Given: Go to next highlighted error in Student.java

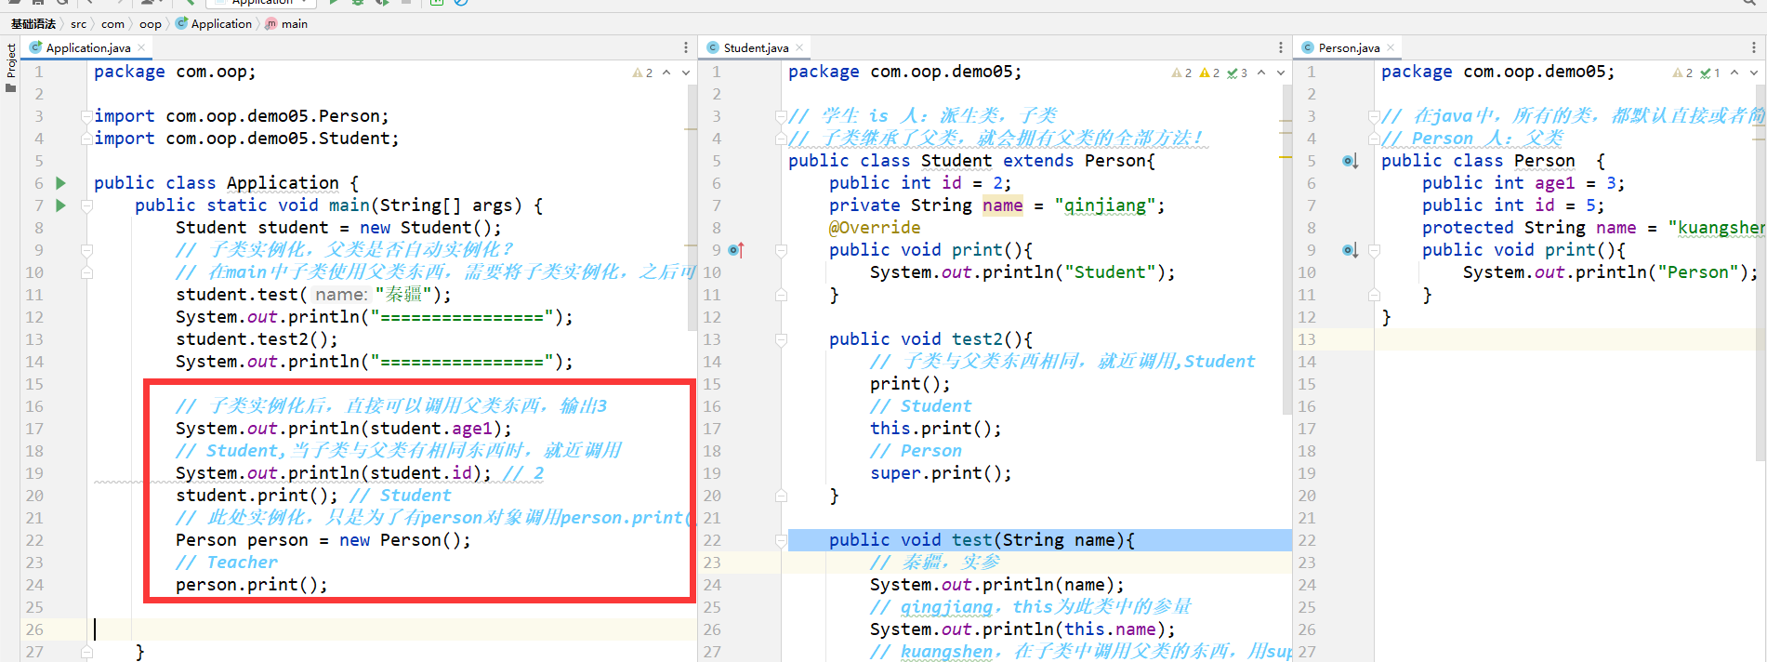Looking at the screenshot, I should point(1281,73).
